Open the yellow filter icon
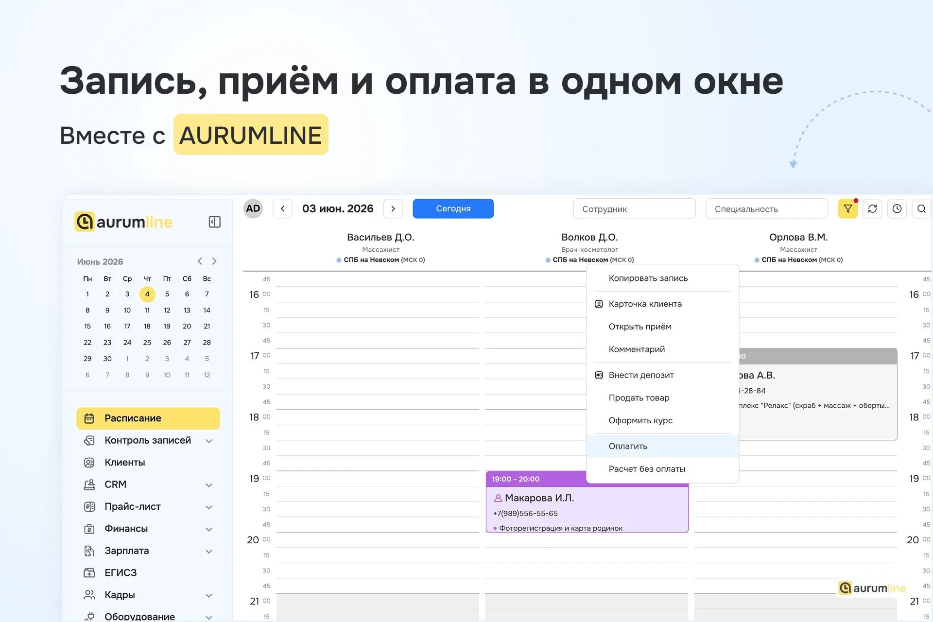Viewport: 933px width, 622px height. click(848, 208)
